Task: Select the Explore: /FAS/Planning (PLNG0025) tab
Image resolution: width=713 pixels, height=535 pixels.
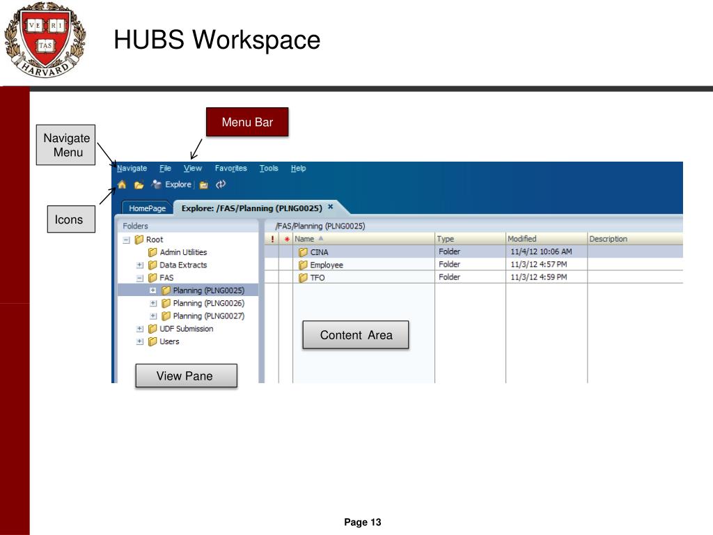Action: (251, 208)
